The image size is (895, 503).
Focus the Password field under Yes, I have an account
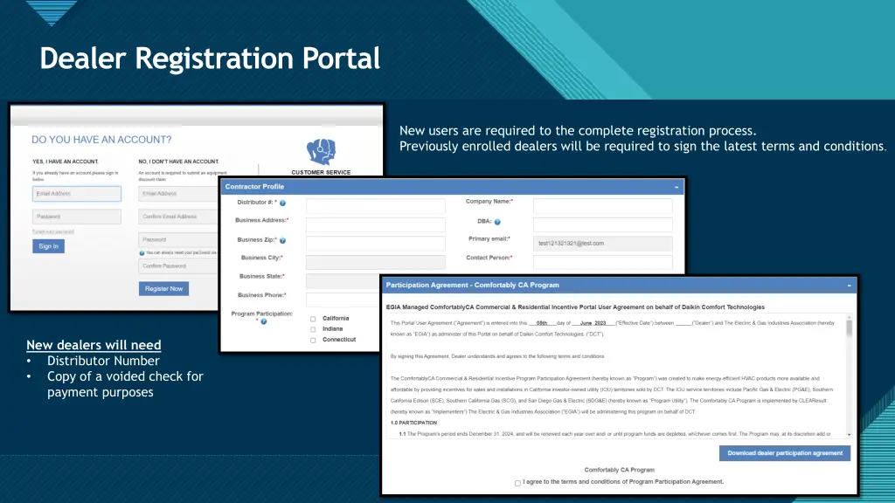click(x=77, y=217)
